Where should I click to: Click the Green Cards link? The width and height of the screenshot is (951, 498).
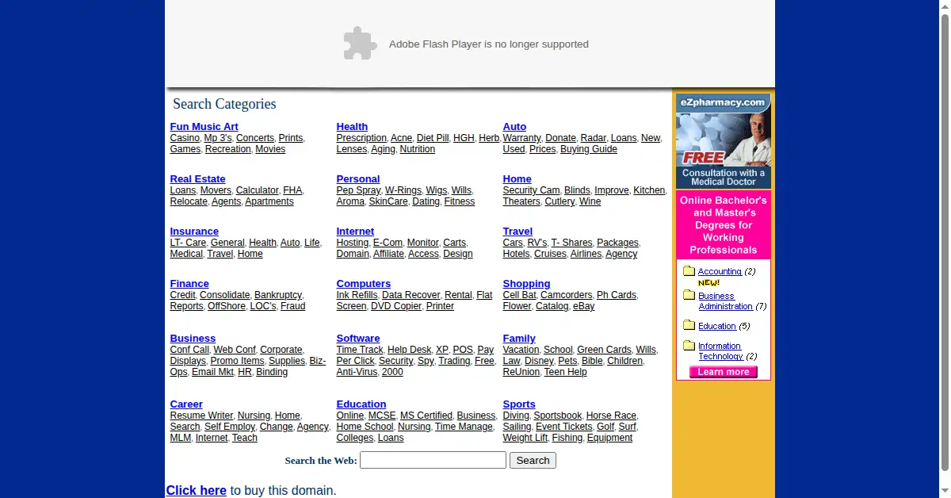[604, 350]
